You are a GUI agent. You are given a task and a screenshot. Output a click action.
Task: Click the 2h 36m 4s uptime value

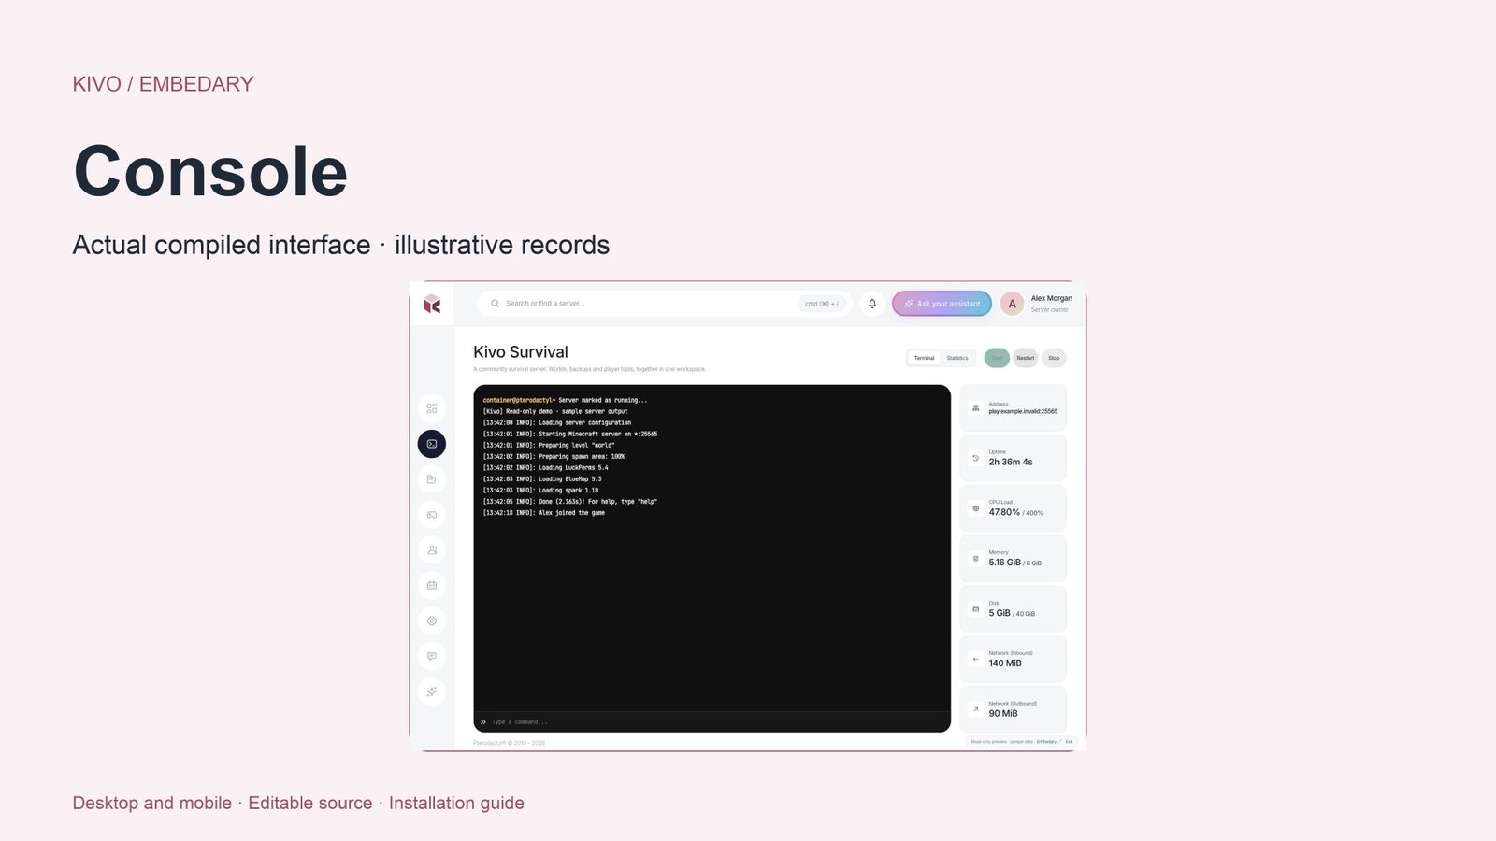click(1011, 462)
